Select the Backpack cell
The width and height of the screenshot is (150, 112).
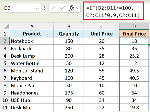(32, 48)
